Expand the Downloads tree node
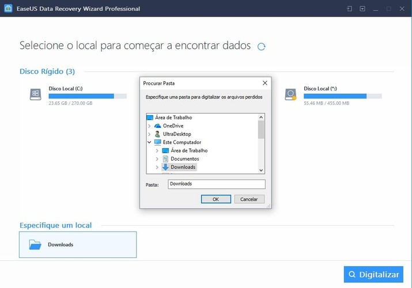 click(157, 167)
